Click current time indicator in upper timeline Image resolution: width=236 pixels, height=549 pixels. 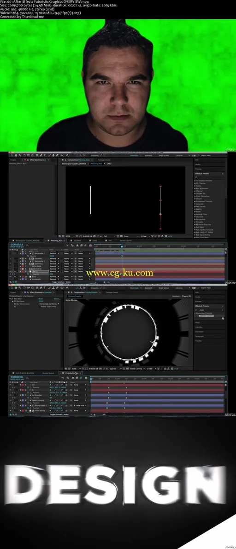(122, 246)
